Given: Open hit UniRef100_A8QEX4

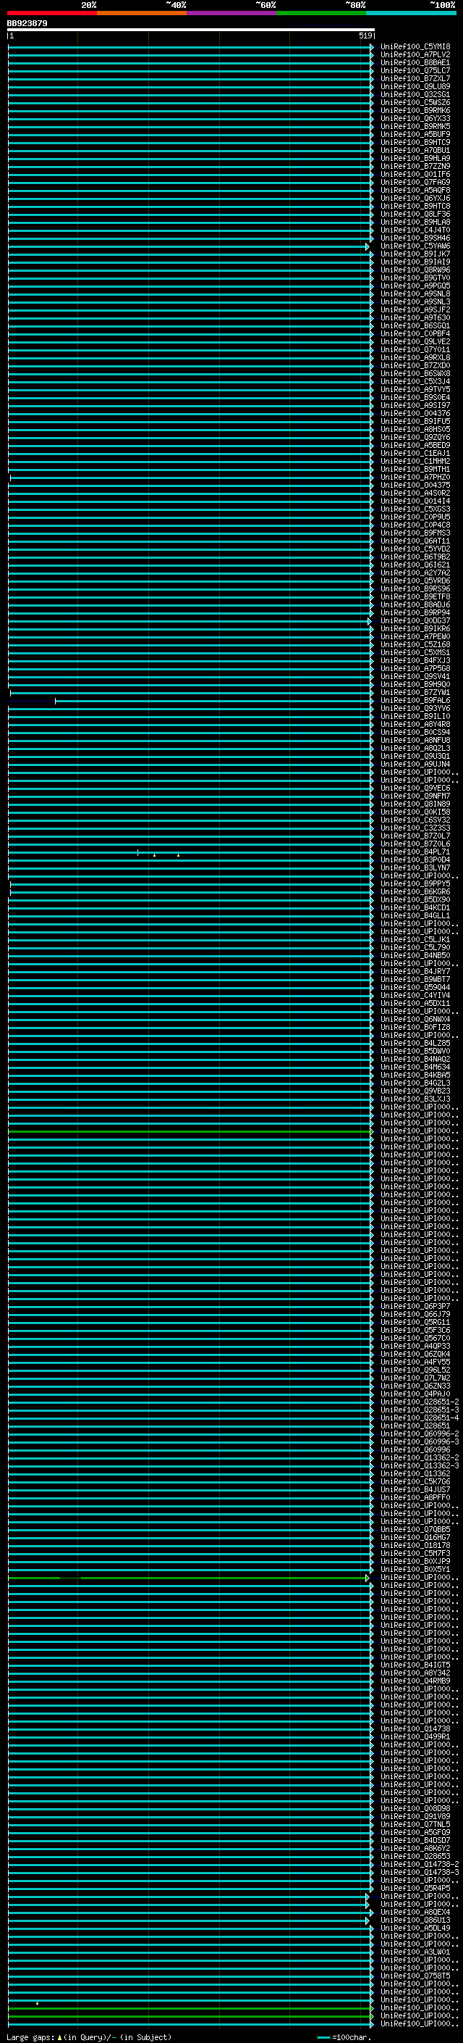Looking at the screenshot, I should coord(415,1912).
